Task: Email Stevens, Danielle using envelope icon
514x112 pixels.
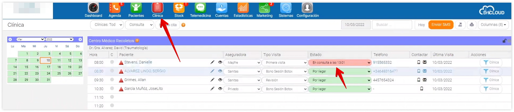Action: pyautogui.click(x=425, y=62)
